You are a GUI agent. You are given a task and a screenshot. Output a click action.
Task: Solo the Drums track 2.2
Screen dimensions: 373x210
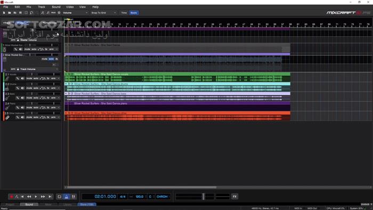[x=36, y=88]
